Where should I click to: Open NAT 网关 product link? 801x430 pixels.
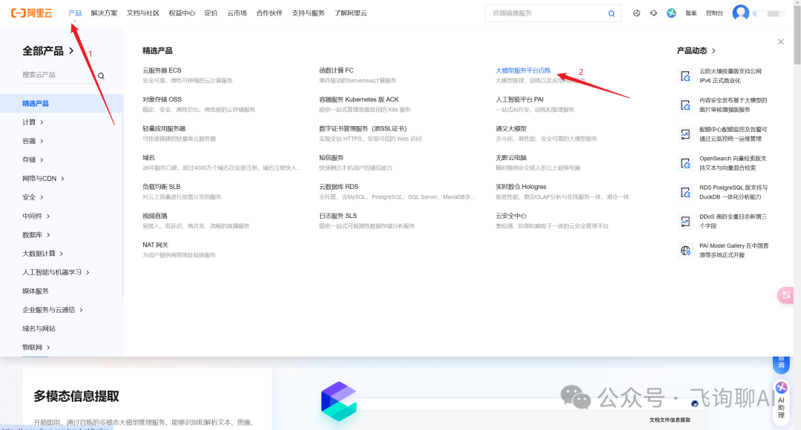(155, 245)
